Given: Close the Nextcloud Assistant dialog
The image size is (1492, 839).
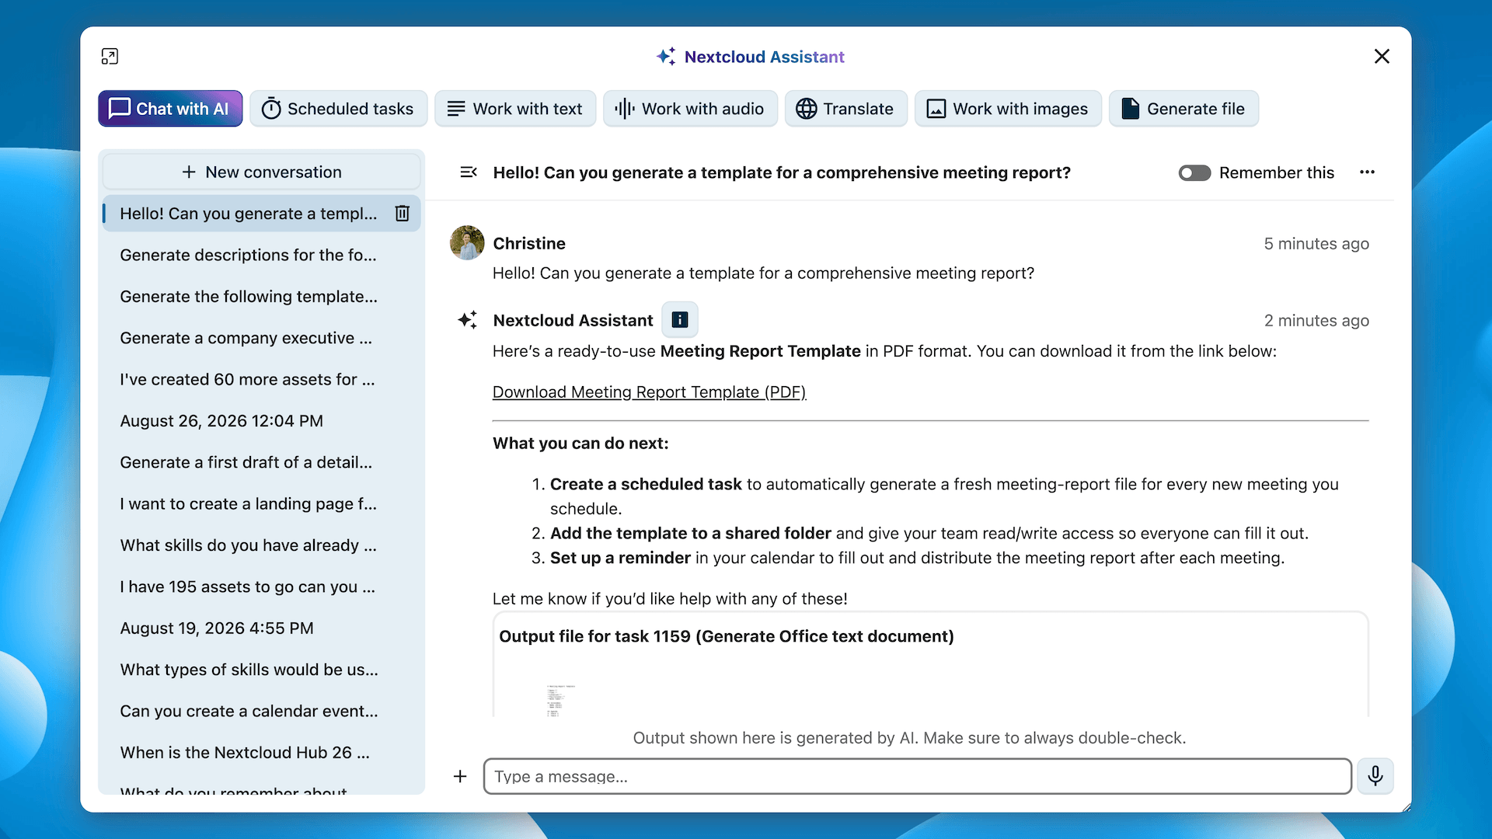Looking at the screenshot, I should (x=1382, y=56).
